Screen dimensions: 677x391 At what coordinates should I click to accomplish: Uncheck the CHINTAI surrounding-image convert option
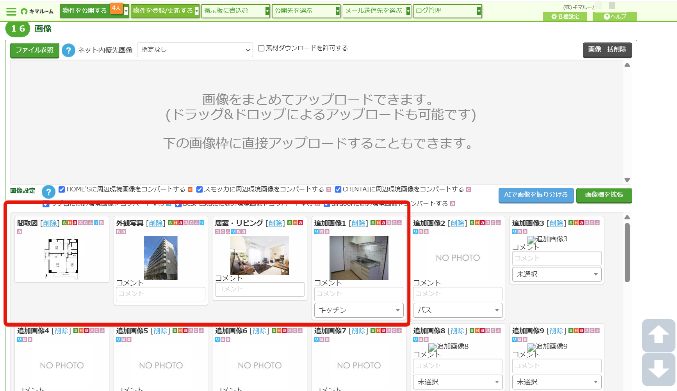[338, 189]
